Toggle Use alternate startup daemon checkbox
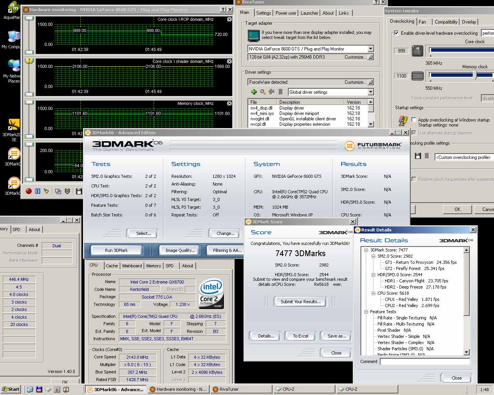 [414, 133]
